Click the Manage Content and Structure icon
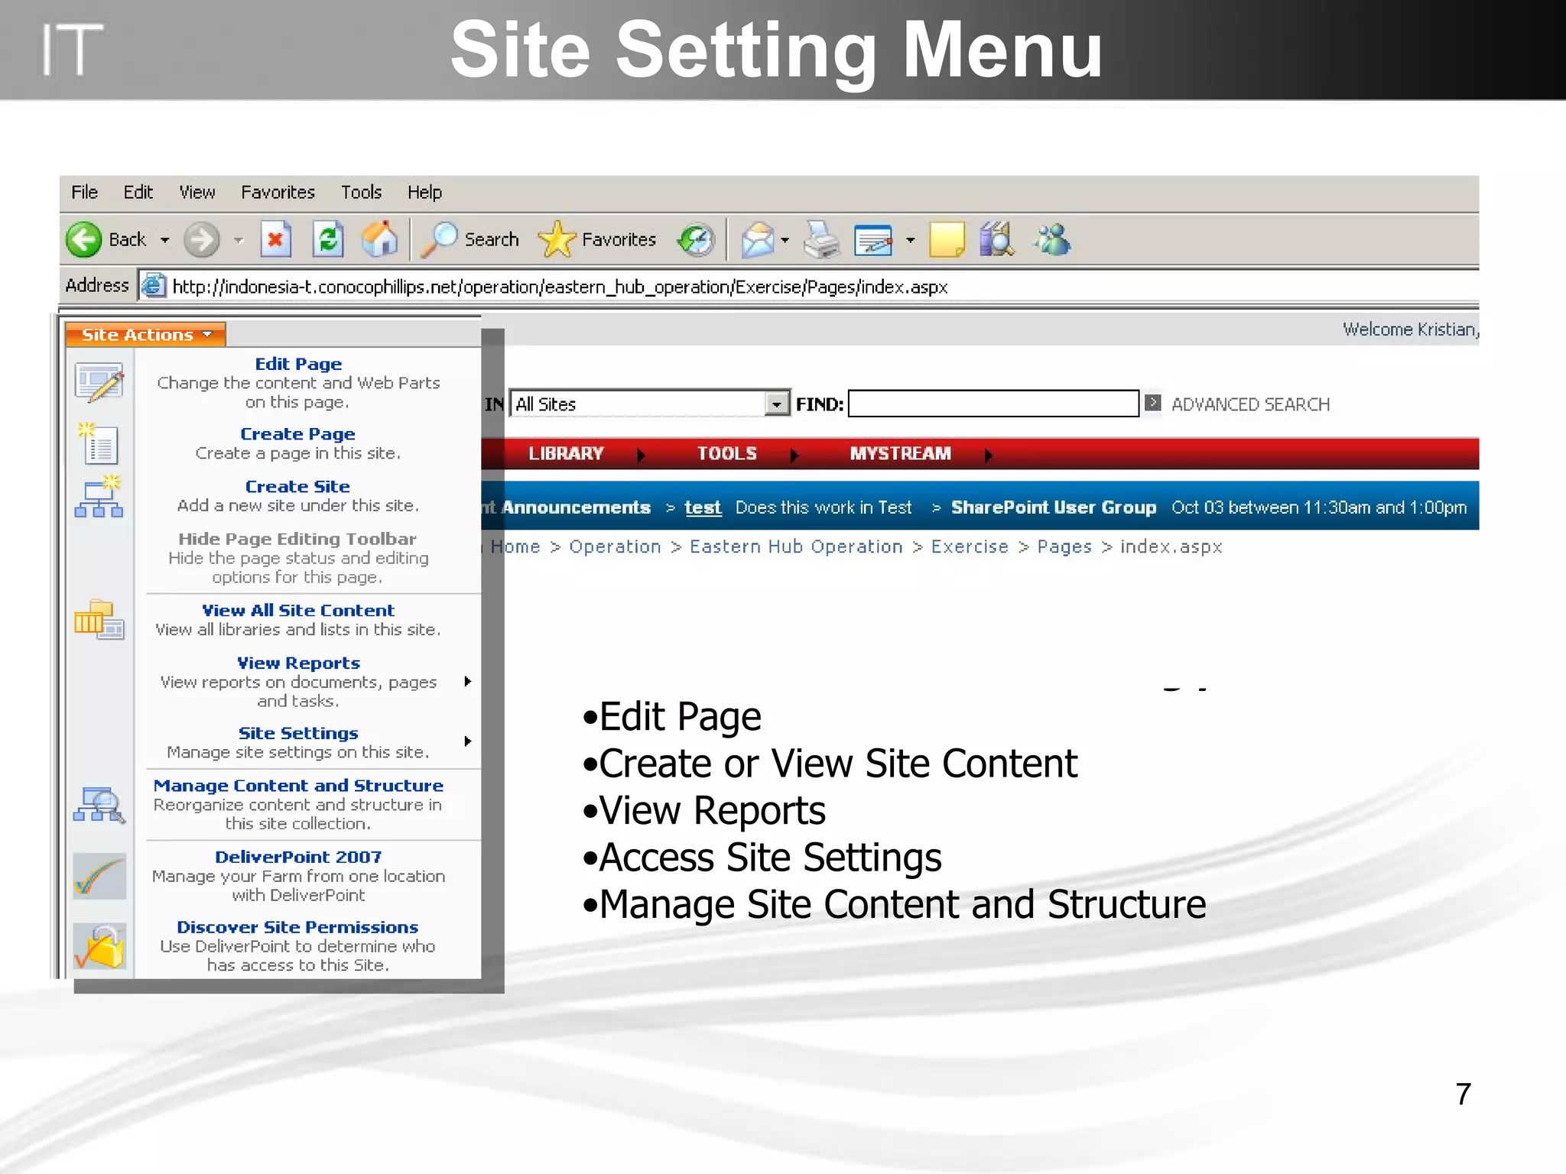The image size is (1566, 1174). coord(99,805)
